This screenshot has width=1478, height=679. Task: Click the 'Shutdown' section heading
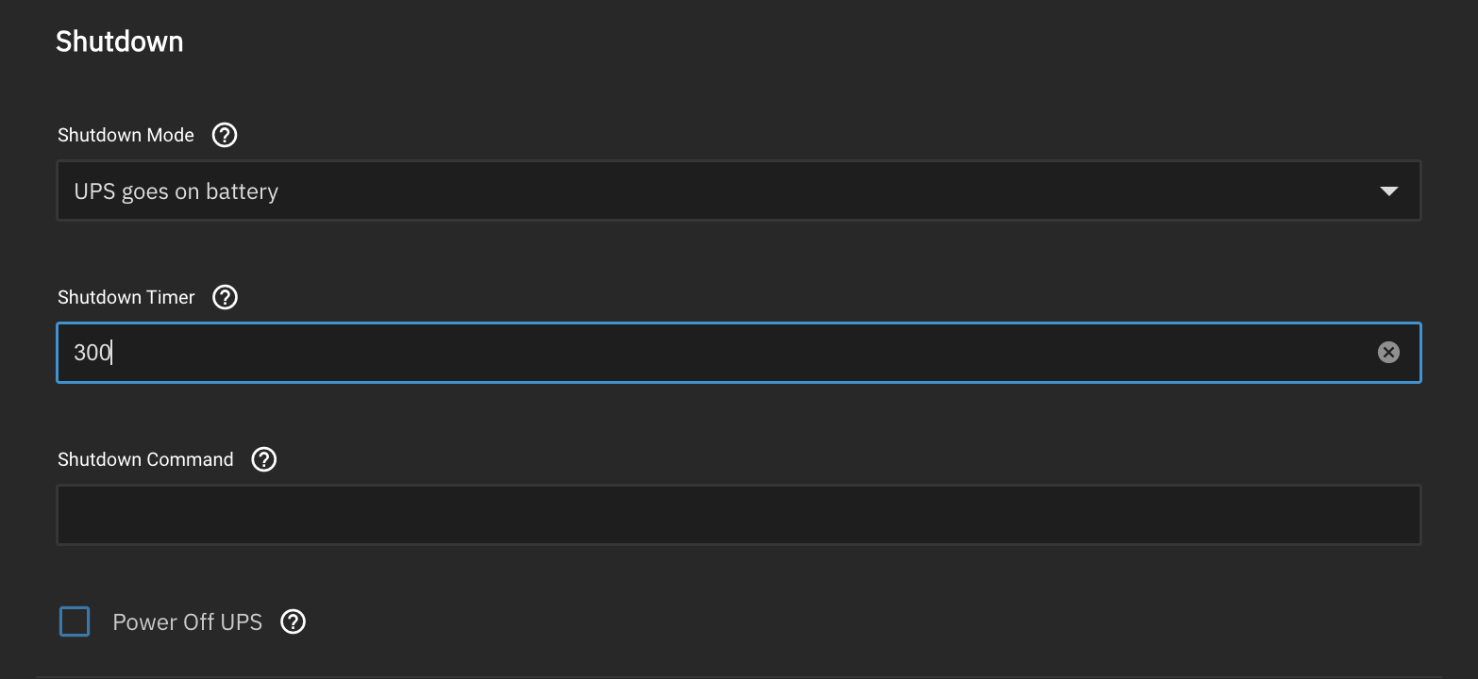tap(119, 41)
